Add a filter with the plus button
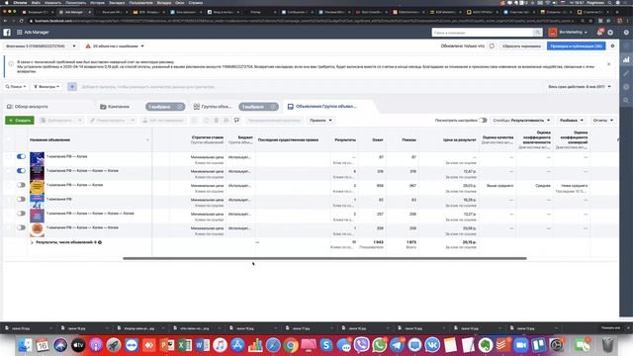This screenshot has width=633, height=356. tap(72, 86)
